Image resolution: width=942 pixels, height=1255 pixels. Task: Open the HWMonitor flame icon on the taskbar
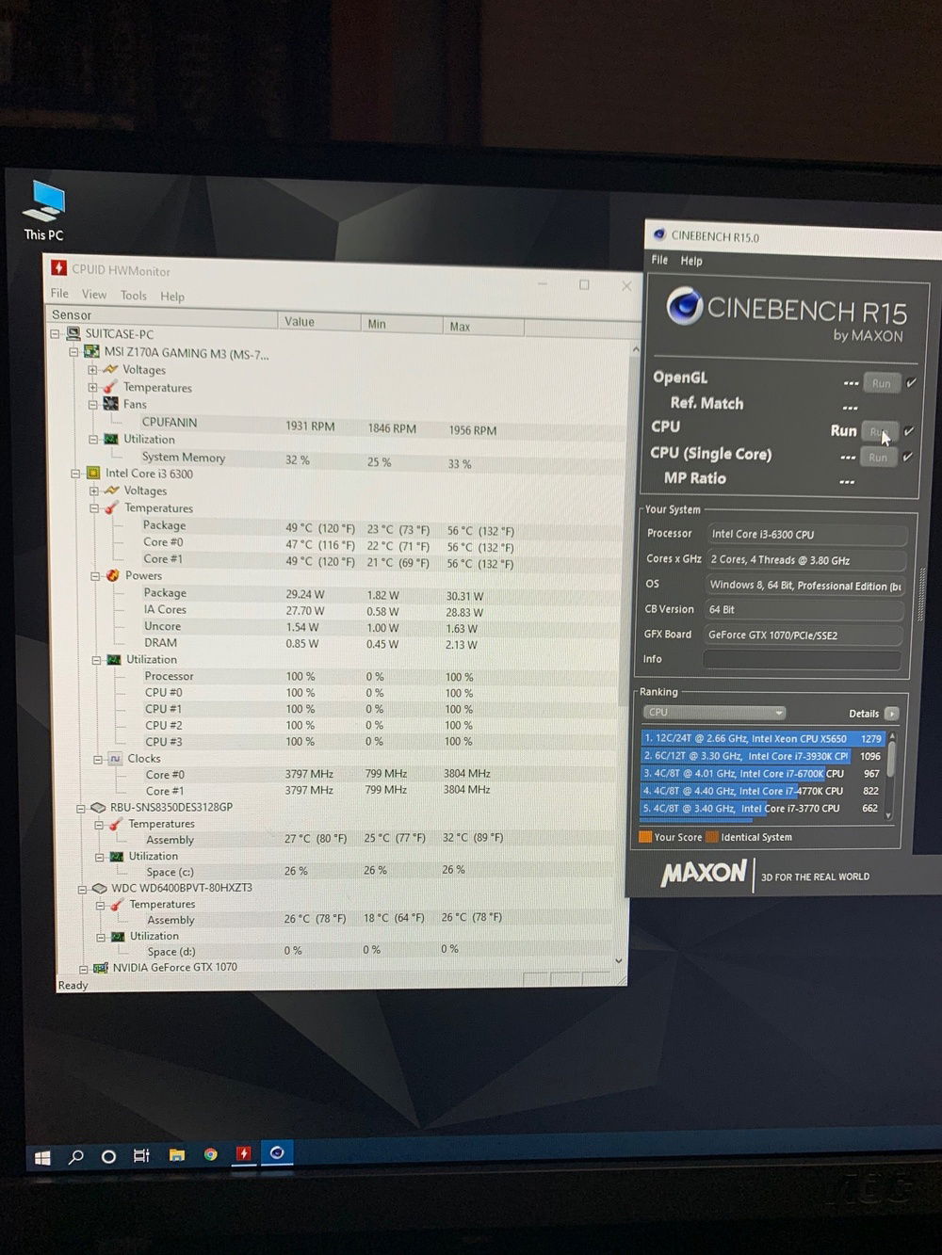(243, 1154)
